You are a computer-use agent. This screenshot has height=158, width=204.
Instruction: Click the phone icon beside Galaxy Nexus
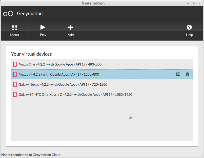[15, 84]
